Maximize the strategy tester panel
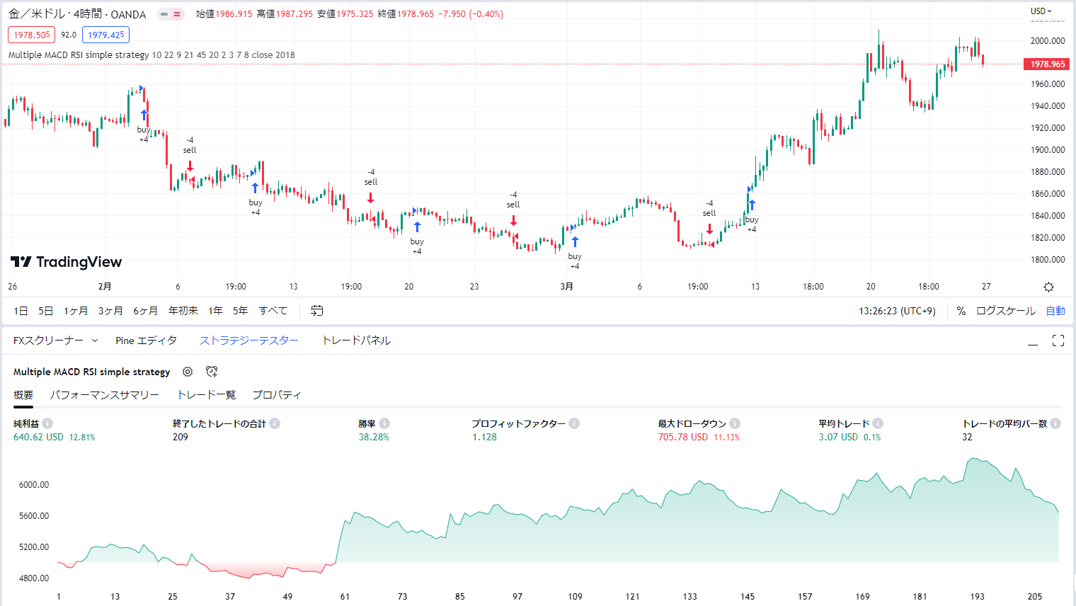 click(x=1058, y=341)
